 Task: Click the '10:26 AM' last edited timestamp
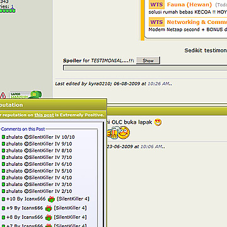coord(158,84)
